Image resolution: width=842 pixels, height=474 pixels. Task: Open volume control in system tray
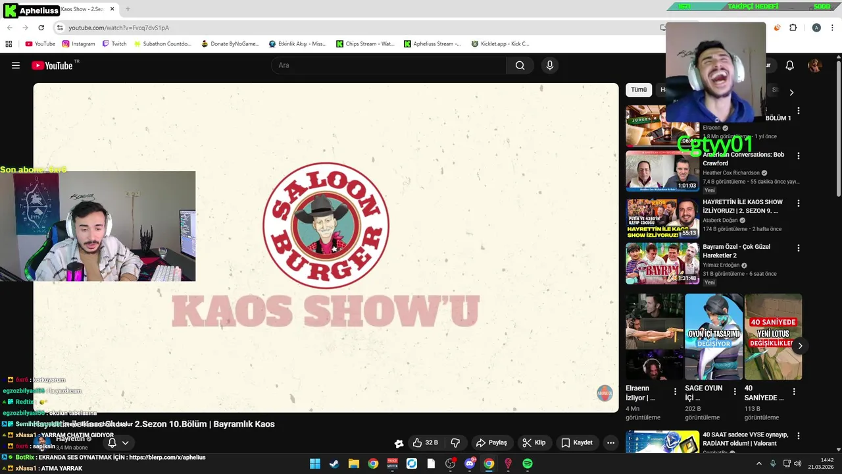797,463
